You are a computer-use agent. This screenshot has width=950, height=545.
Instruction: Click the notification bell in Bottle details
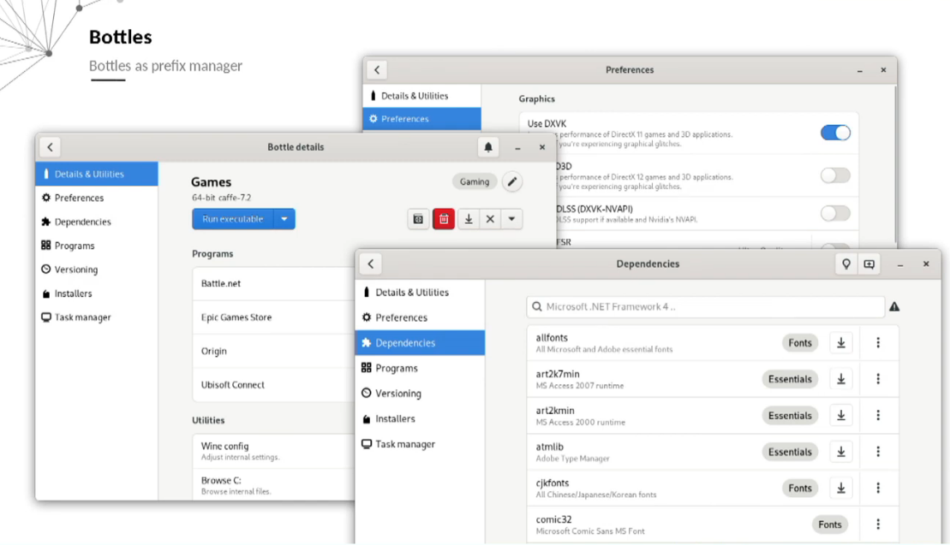[488, 147]
